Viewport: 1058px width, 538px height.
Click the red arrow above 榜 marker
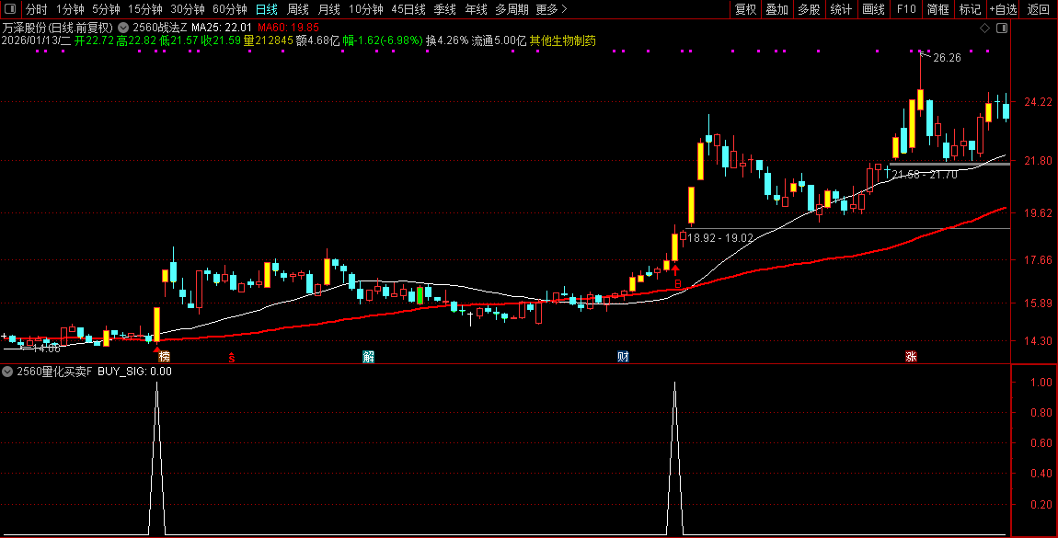click(156, 348)
